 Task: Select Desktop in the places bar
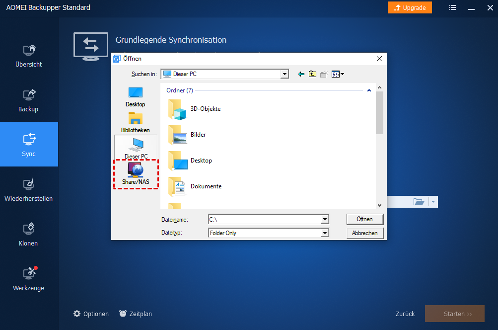[x=135, y=97]
